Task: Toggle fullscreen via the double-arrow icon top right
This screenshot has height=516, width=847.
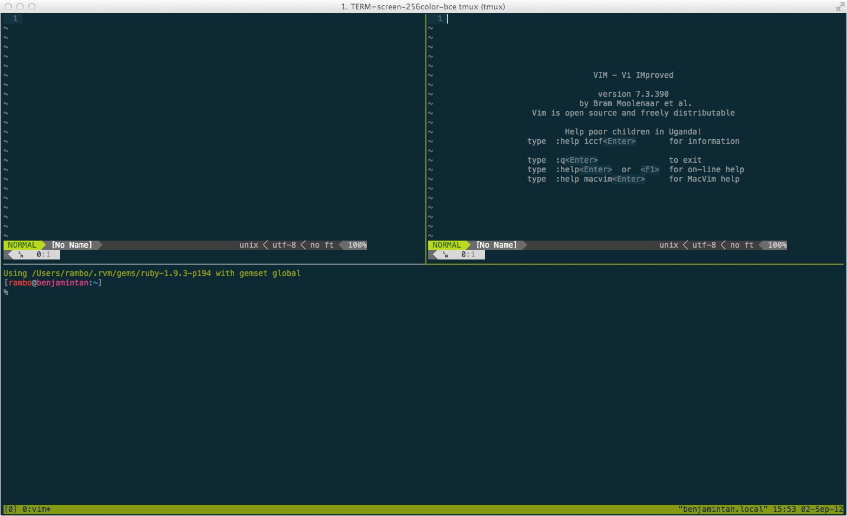Action: (x=839, y=6)
